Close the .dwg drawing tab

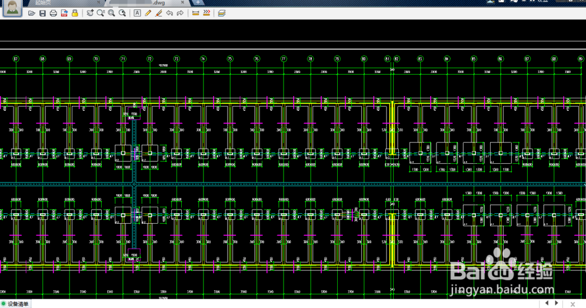point(182,2)
